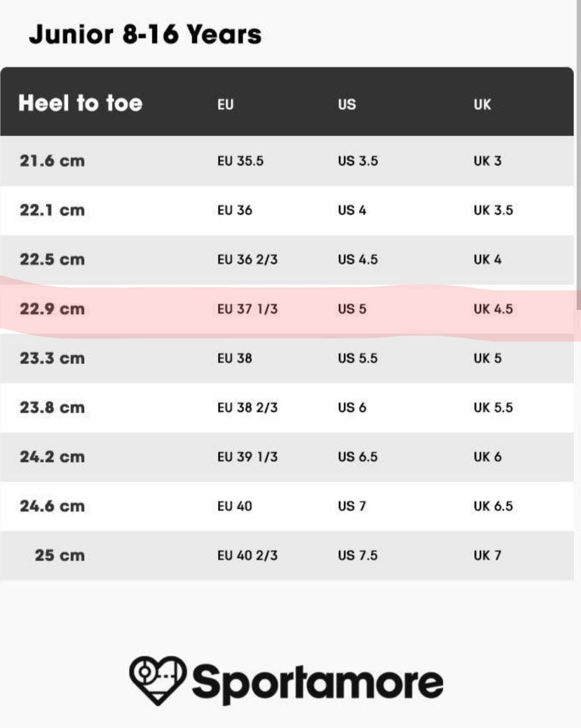Screen dimensions: 581x728
Task: Click the EU column header
Action: coord(225,105)
